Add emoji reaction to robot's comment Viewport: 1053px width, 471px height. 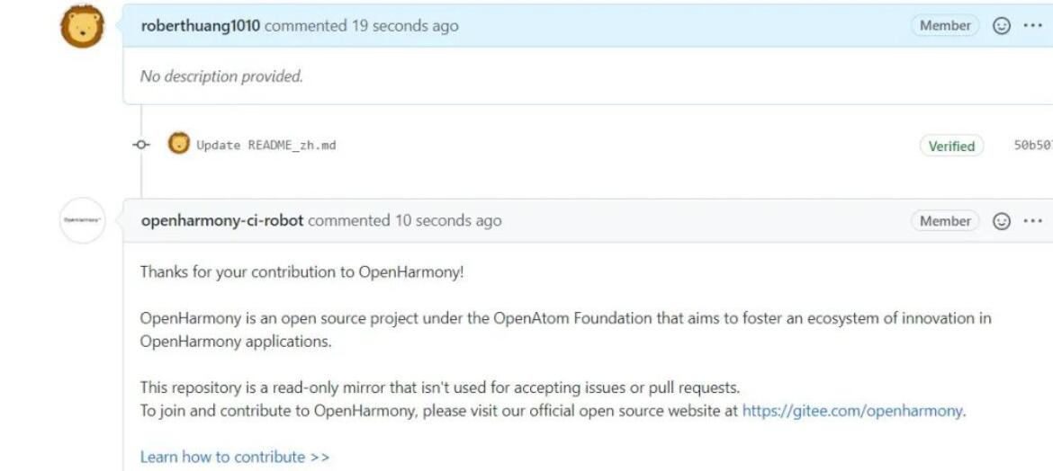(x=1002, y=221)
